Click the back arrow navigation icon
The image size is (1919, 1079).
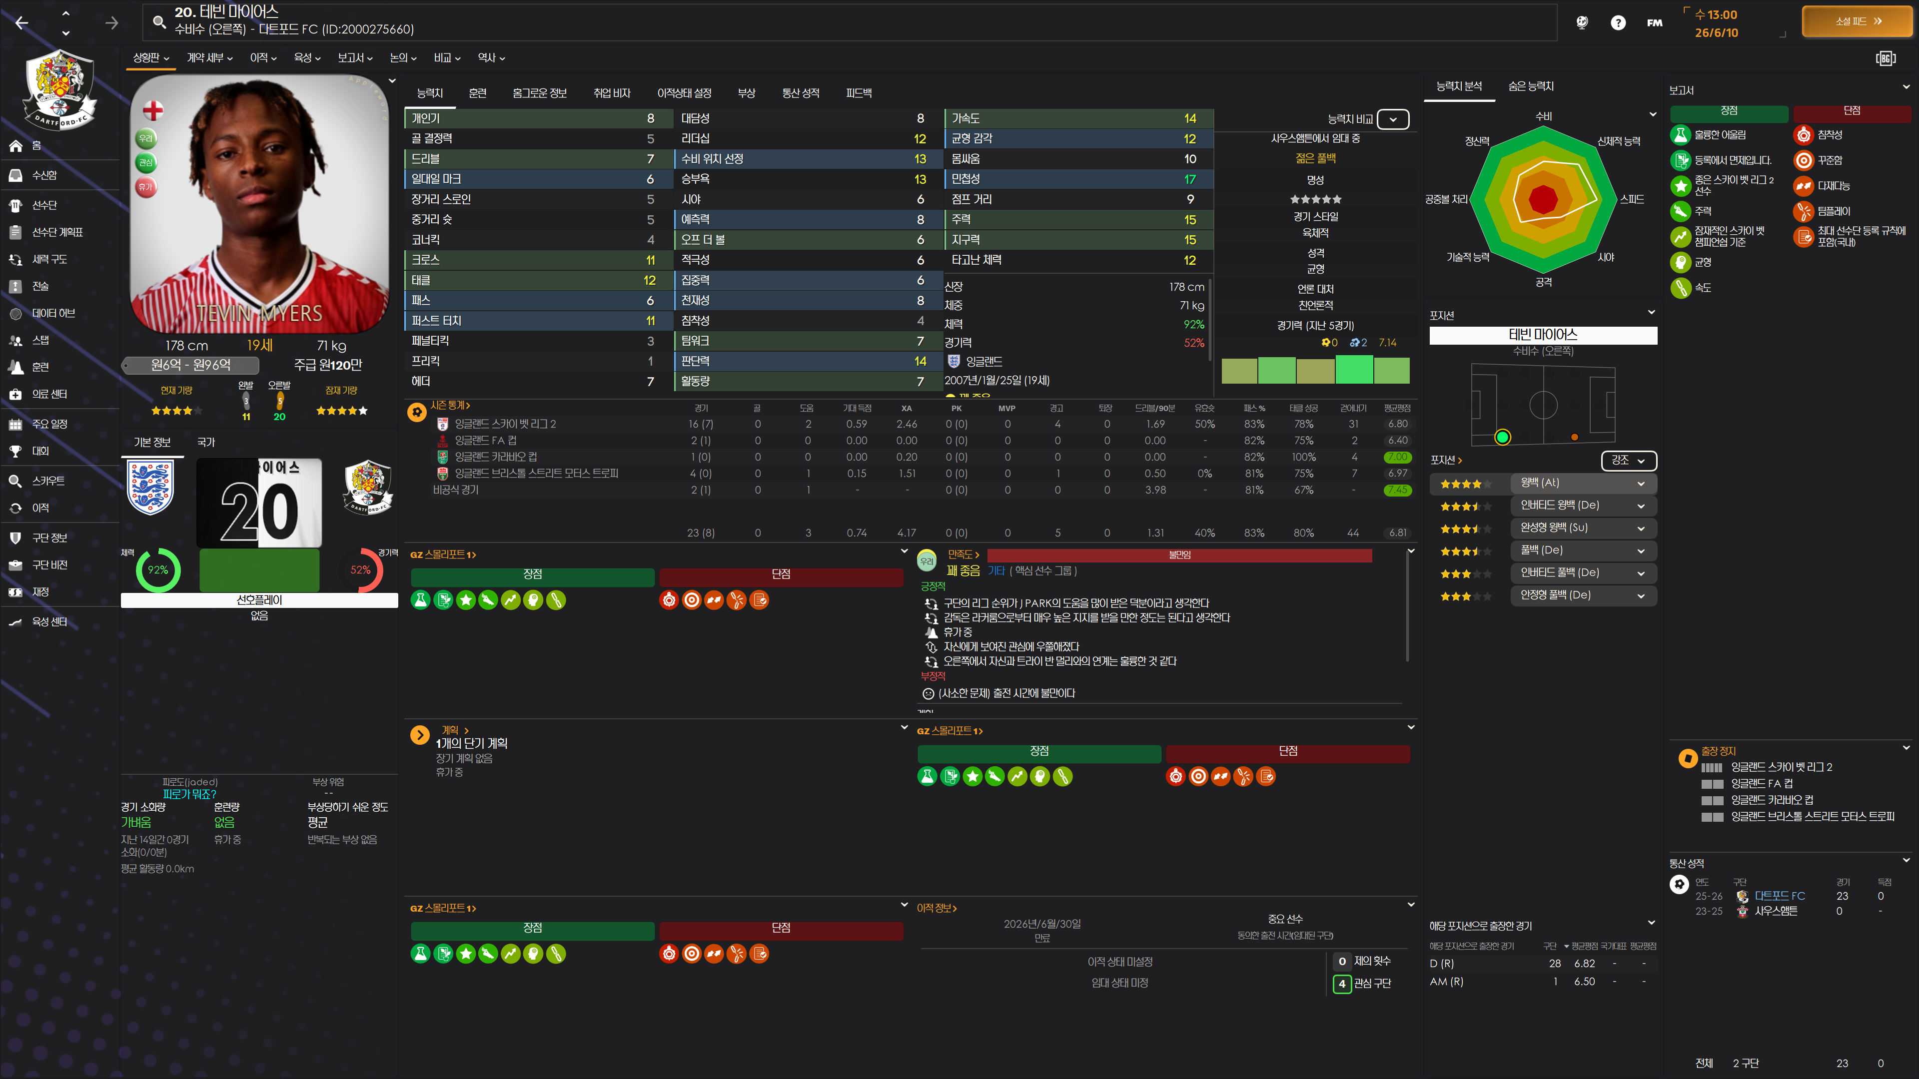pyautogui.click(x=21, y=23)
